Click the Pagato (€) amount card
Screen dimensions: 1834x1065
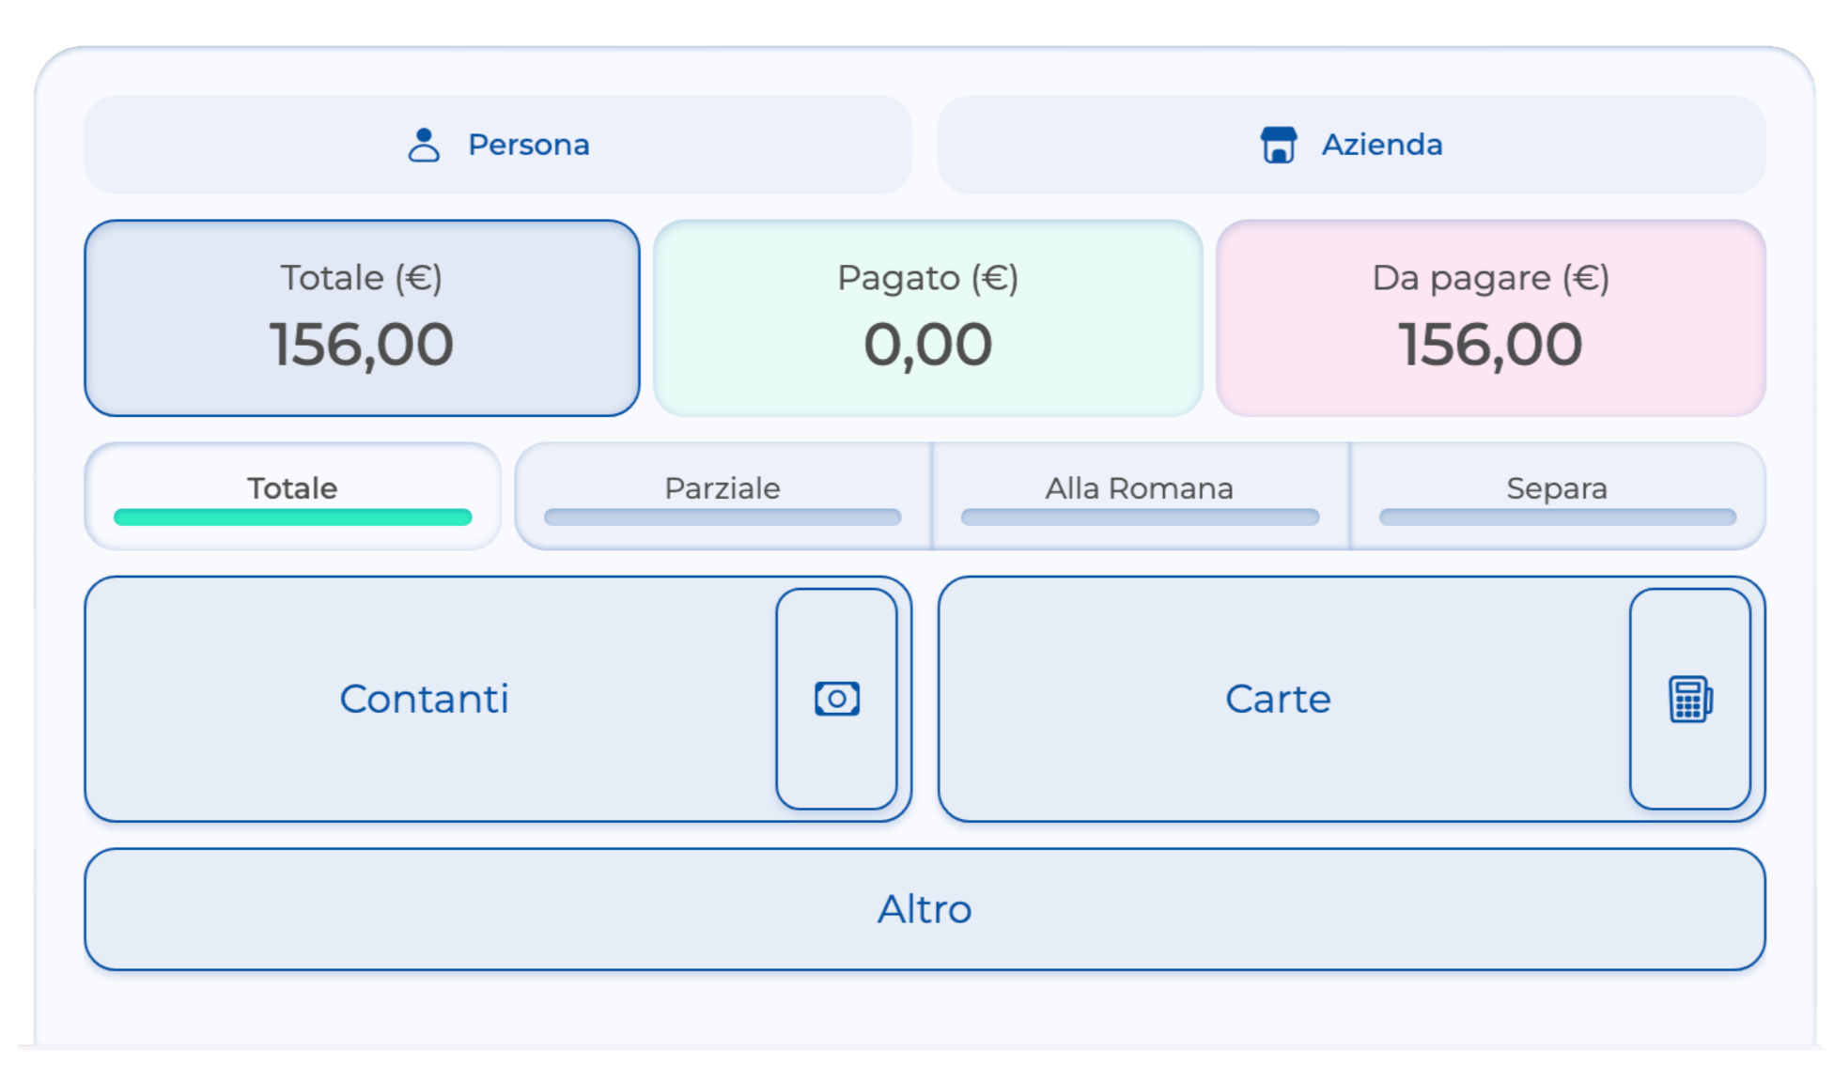(927, 317)
